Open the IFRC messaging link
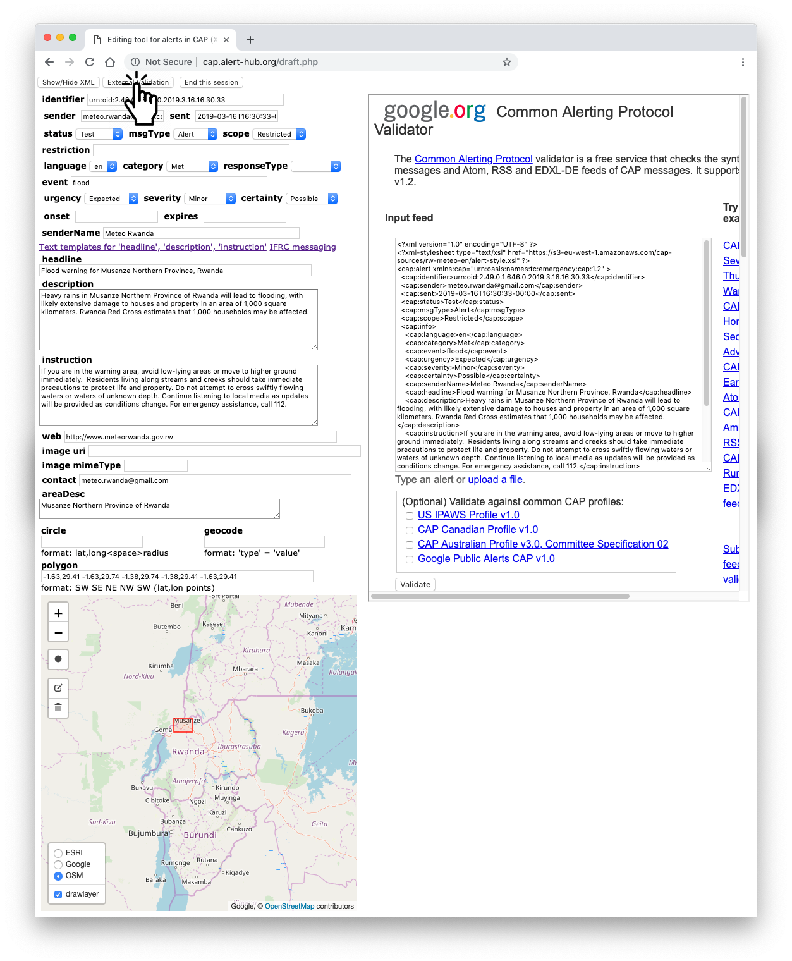This screenshot has width=792, height=961. coord(303,247)
